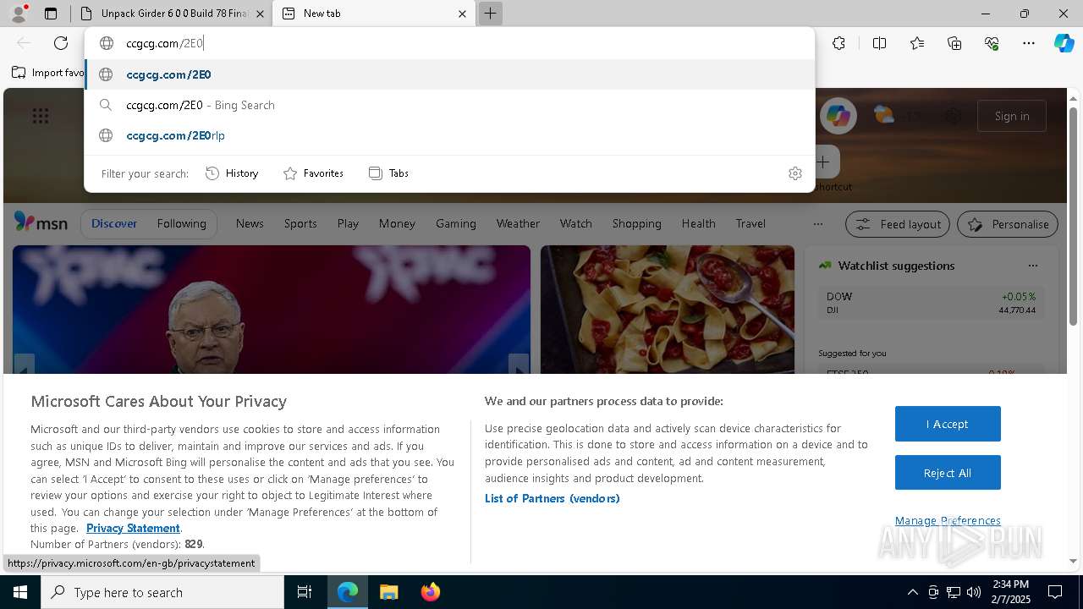Show more MSN categories ellipsis
The height and width of the screenshot is (609, 1083).
tap(817, 224)
